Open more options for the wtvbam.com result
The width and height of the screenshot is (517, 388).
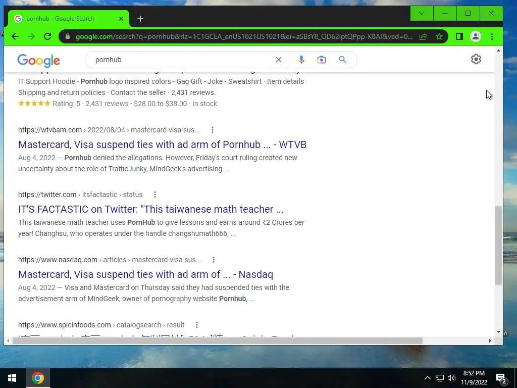pos(213,130)
